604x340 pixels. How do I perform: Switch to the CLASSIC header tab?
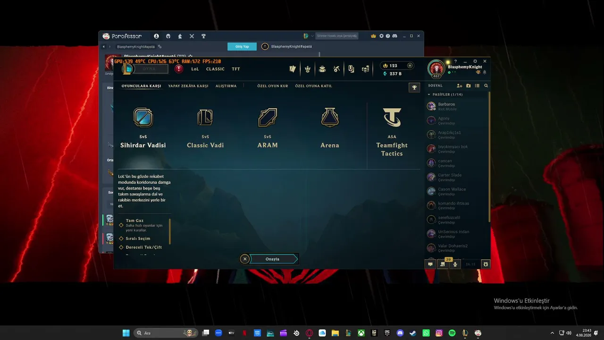215,69
